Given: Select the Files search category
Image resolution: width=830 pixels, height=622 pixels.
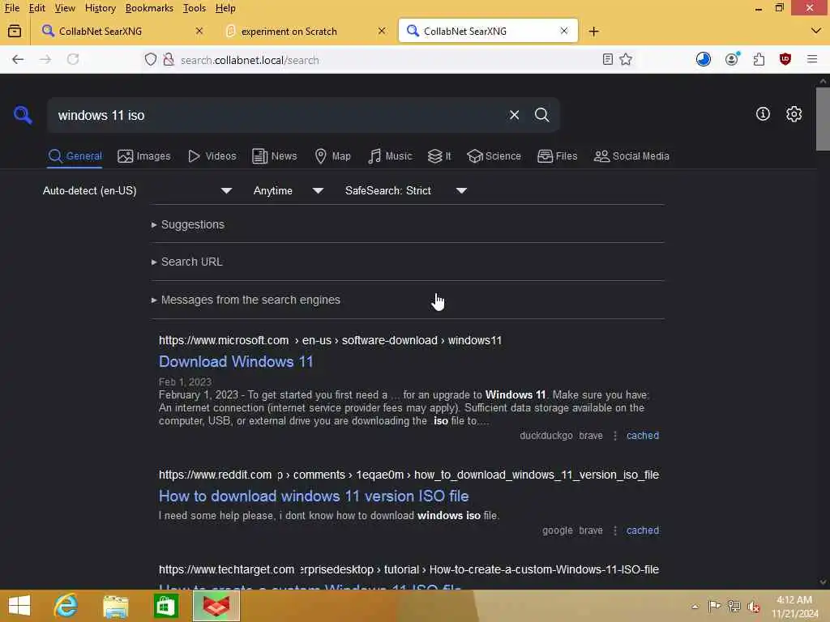Looking at the screenshot, I should pyautogui.click(x=557, y=156).
